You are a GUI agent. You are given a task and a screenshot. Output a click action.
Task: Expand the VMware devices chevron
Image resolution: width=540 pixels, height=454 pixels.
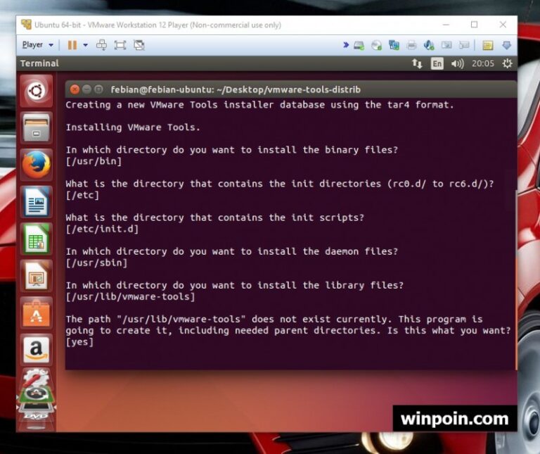[x=346, y=45]
